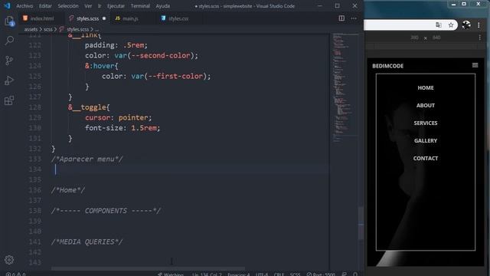
Task: Click the CONTACT link in page menu
Action: point(426,159)
